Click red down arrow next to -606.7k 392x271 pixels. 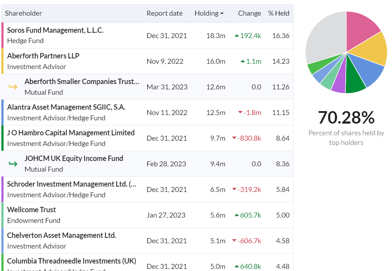[234, 240]
